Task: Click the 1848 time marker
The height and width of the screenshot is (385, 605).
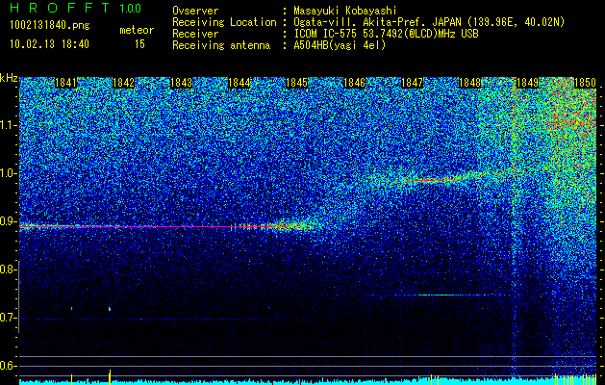Action: (x=469, y=83)
